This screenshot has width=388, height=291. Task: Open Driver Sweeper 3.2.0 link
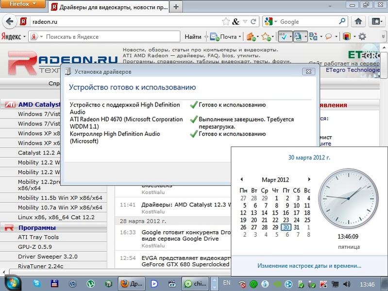pos(48,257)
